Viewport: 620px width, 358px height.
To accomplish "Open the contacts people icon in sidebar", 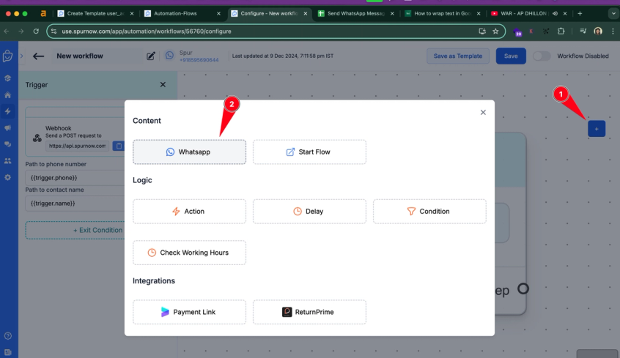I will point(7,161).
